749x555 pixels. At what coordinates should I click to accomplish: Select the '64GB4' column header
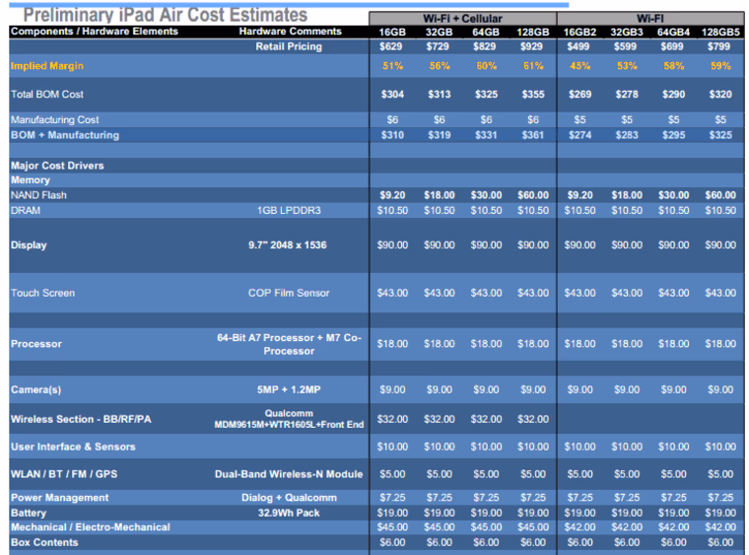(x=673, y=32)
